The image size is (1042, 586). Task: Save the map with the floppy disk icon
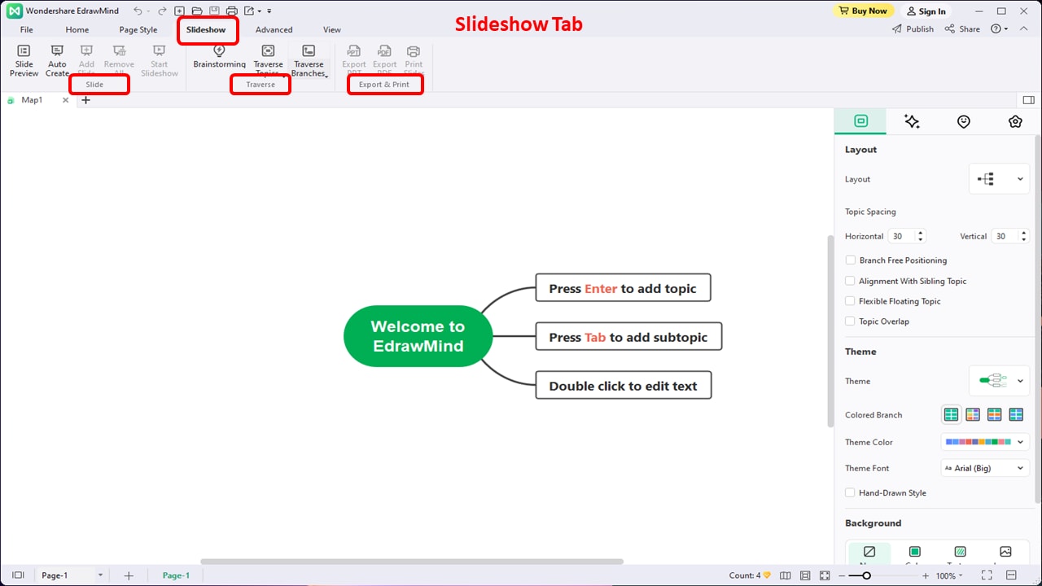[214, 11]
